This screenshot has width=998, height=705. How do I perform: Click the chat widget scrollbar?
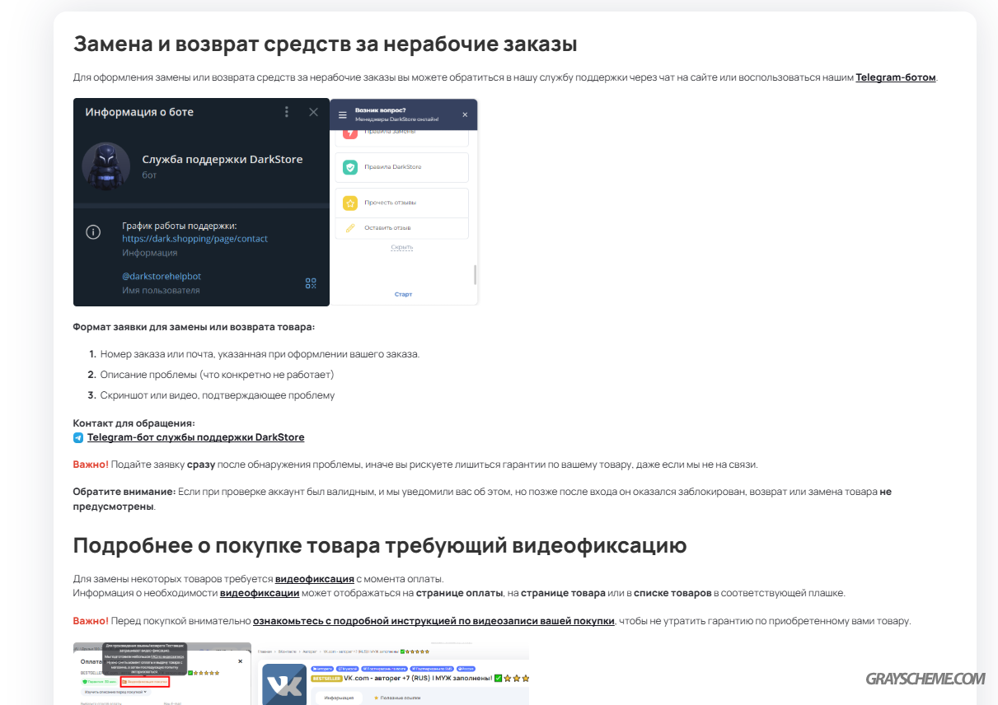coord(475,274)
